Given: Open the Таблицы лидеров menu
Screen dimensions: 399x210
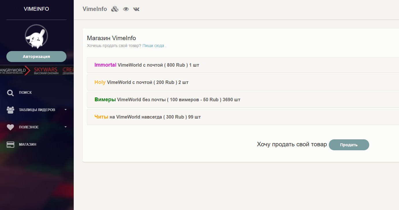Looking at the screenshot, I should coord(37,110).
